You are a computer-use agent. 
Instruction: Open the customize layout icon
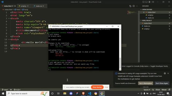click(x=153, y=2)
